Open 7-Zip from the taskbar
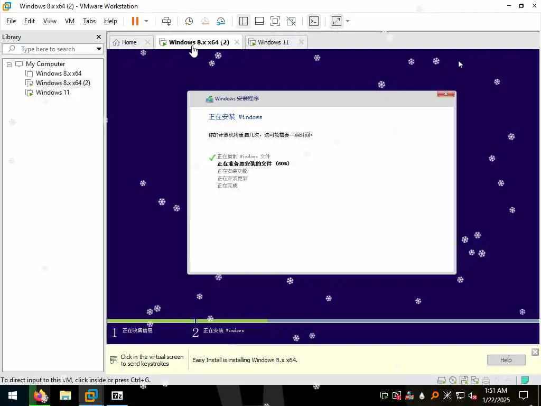541x406 pixels. [117, 395]
